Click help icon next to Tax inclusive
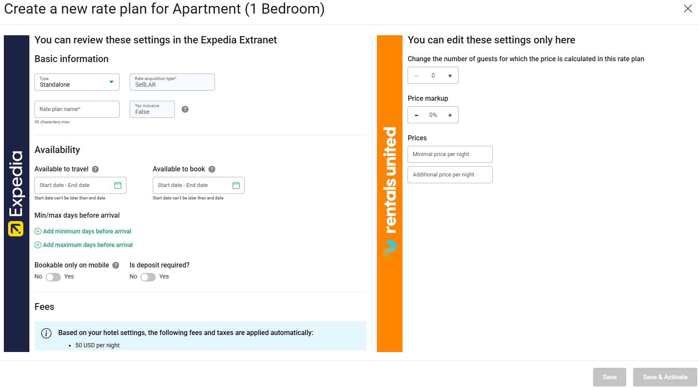The height and width of the screenshot is (389, 699). tap(185, 109)
